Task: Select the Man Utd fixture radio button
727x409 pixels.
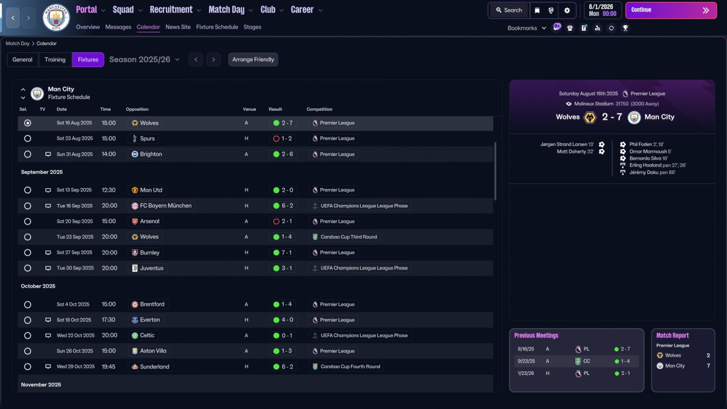Action: 27,190
